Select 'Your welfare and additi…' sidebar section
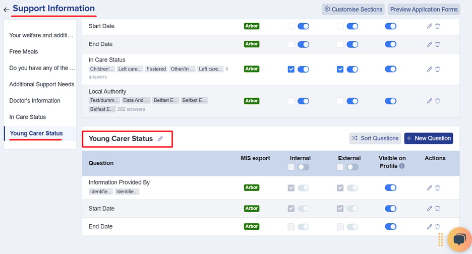 click(x=41, y=35)
